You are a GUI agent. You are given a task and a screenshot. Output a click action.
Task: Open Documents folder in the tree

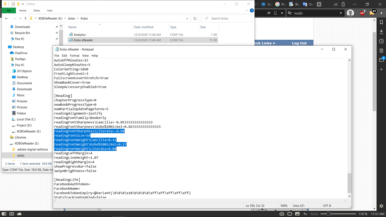click(24, 83)
